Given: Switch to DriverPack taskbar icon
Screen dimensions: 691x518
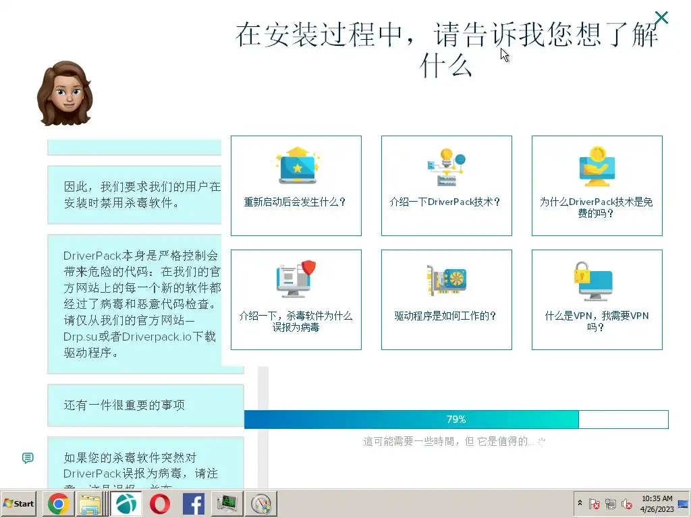Looking at the screenshot, I should (x=126, y=504).
